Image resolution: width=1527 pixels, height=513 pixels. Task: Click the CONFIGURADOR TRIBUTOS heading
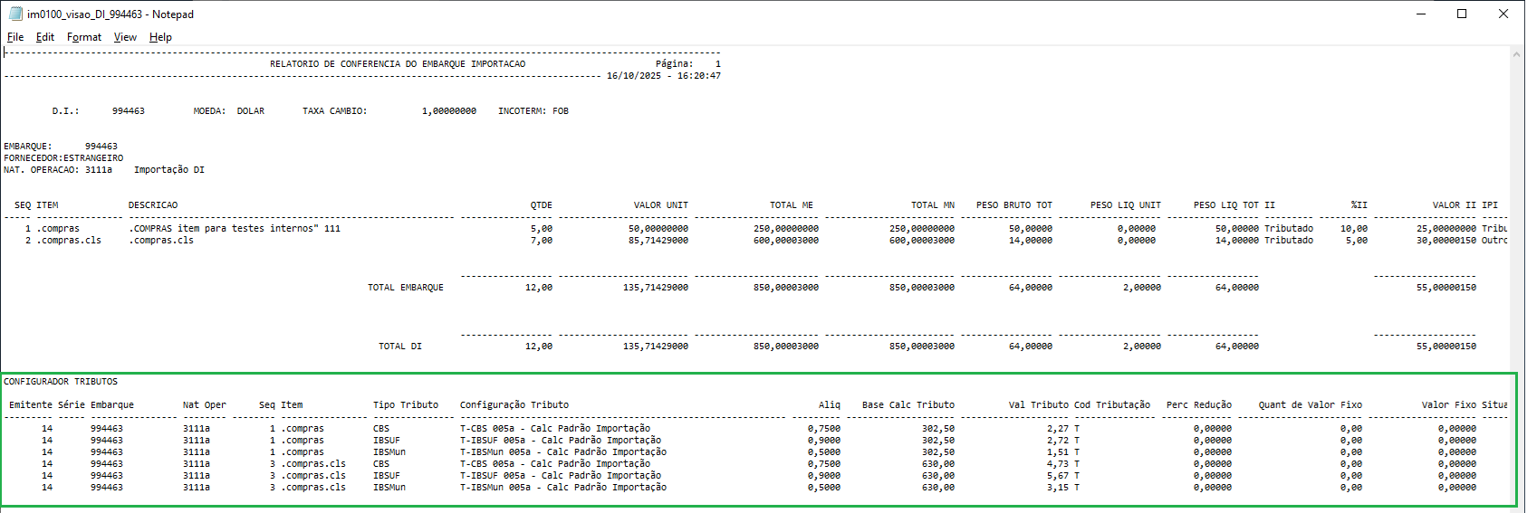(x=61, y=382)
